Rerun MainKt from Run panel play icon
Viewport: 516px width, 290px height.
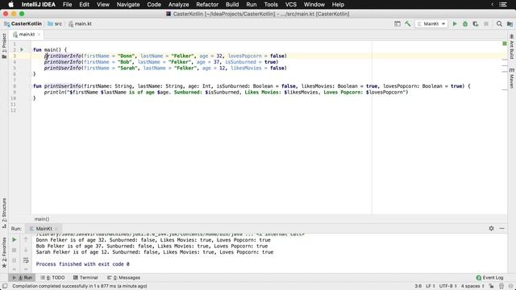[15, 240]
